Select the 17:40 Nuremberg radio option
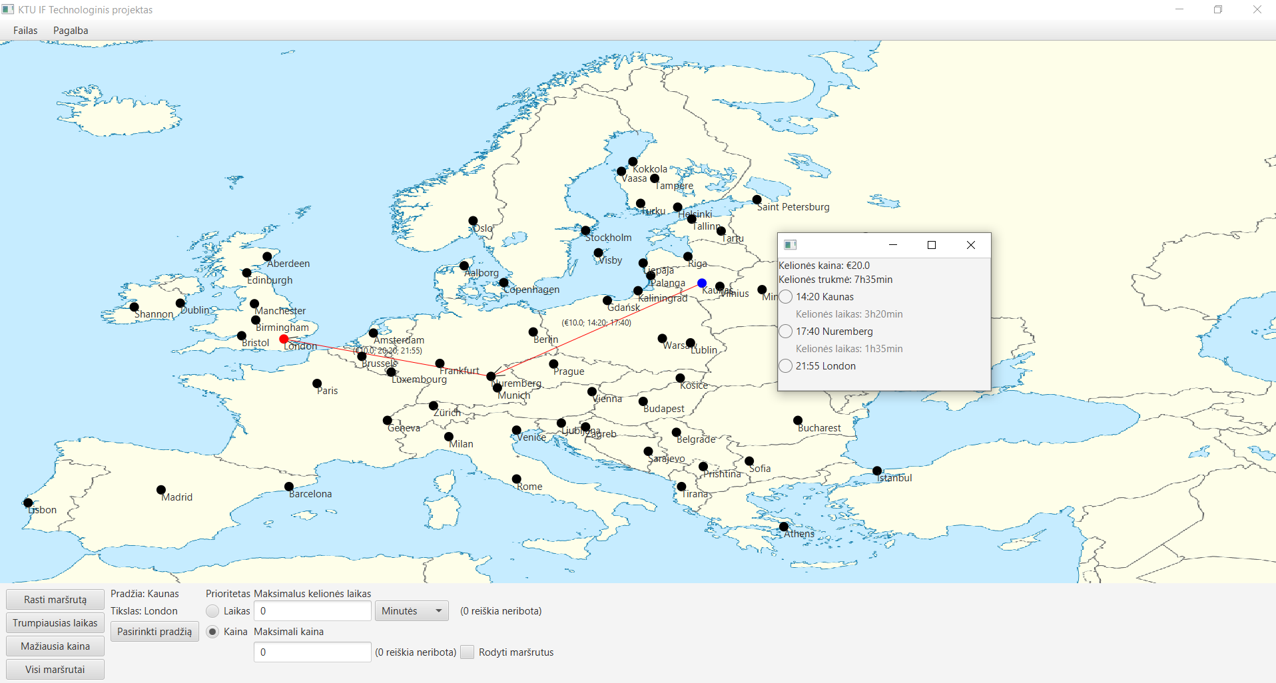Viewport: 1276px width, 683px height. (x=786, y=332)
